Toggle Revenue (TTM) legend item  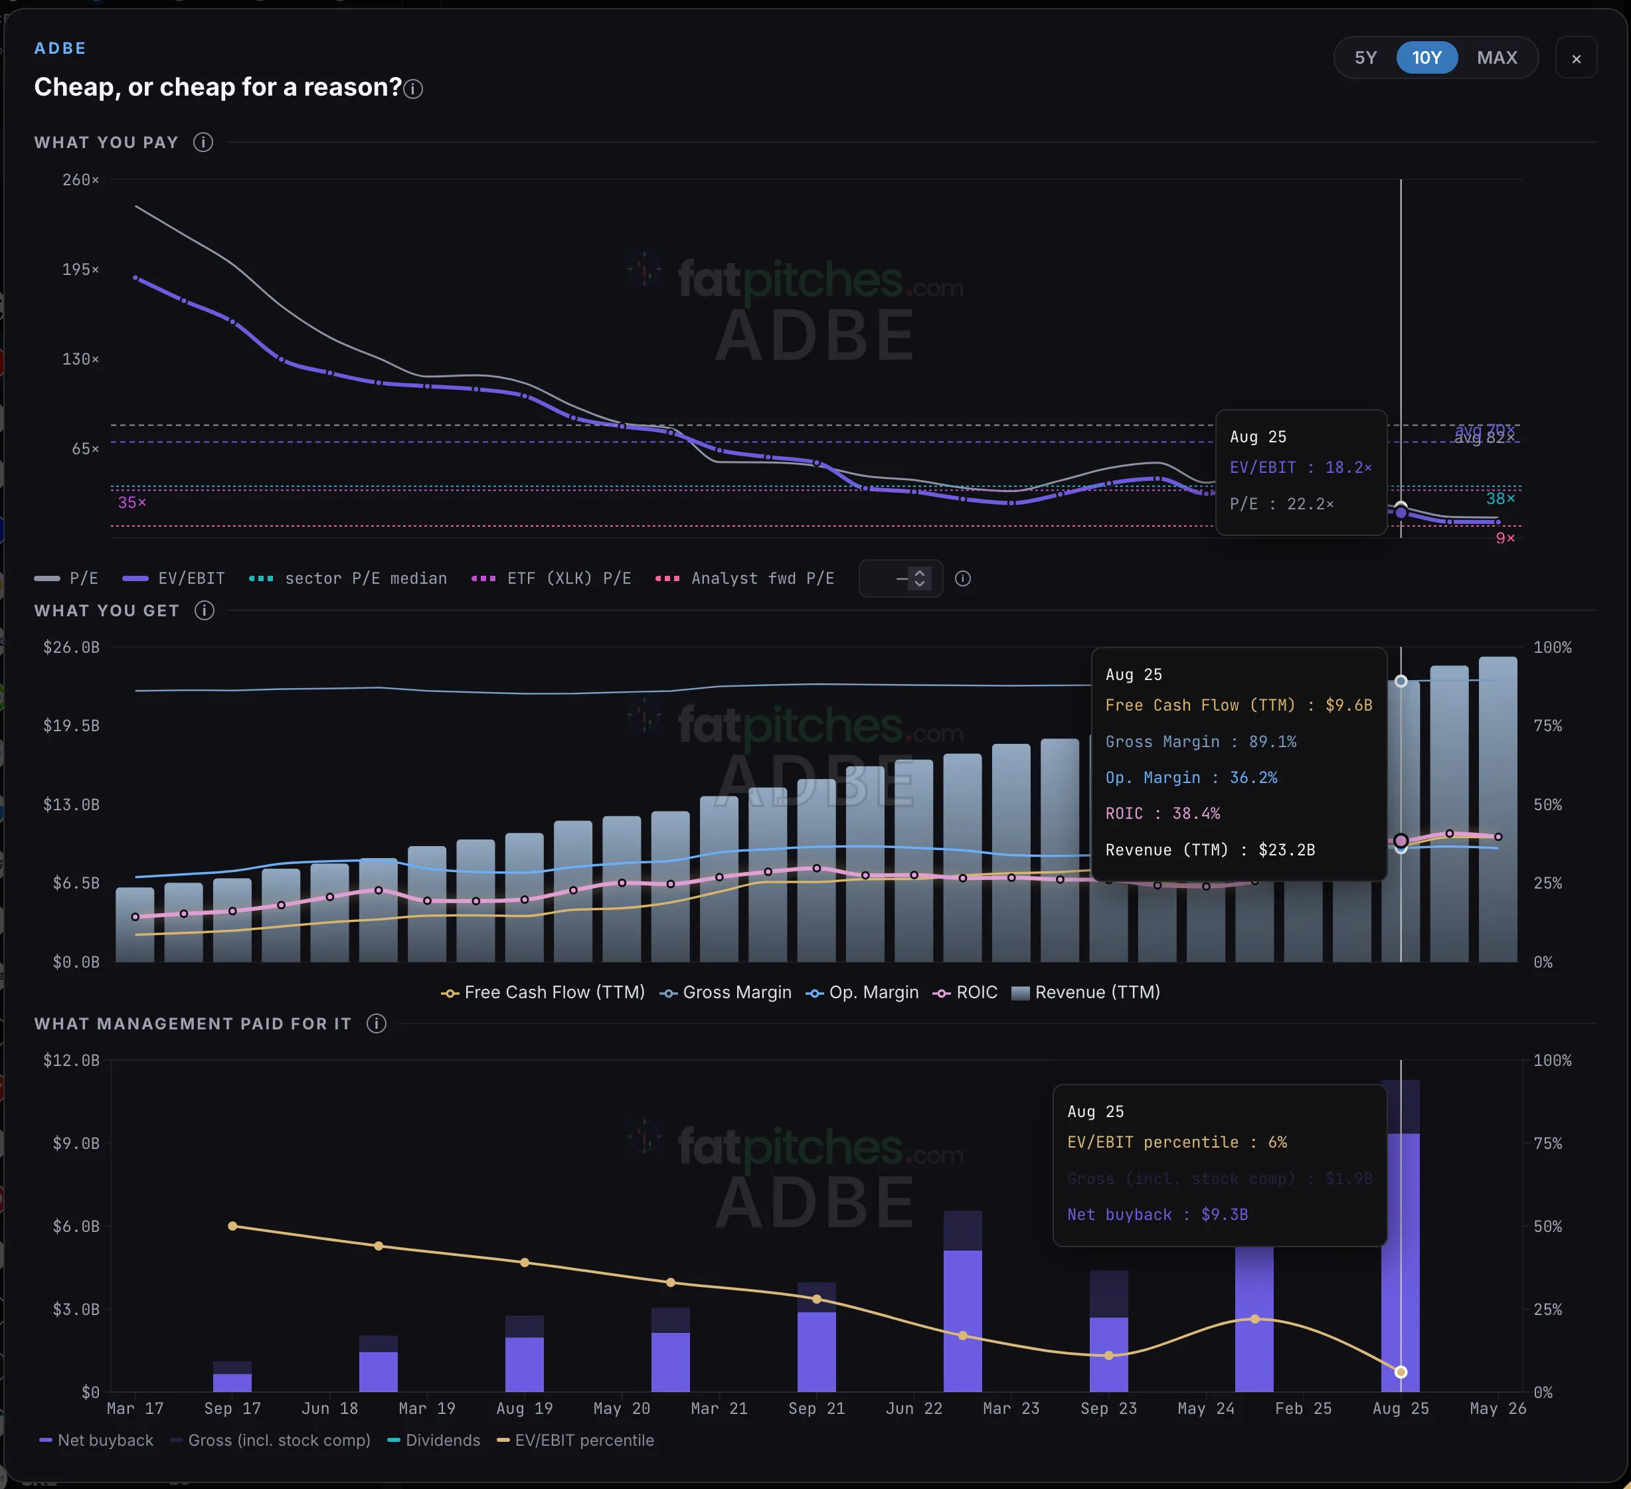[x=1086, y=992]
